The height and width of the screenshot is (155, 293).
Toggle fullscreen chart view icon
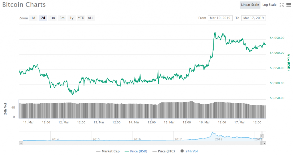click(282, 5)
